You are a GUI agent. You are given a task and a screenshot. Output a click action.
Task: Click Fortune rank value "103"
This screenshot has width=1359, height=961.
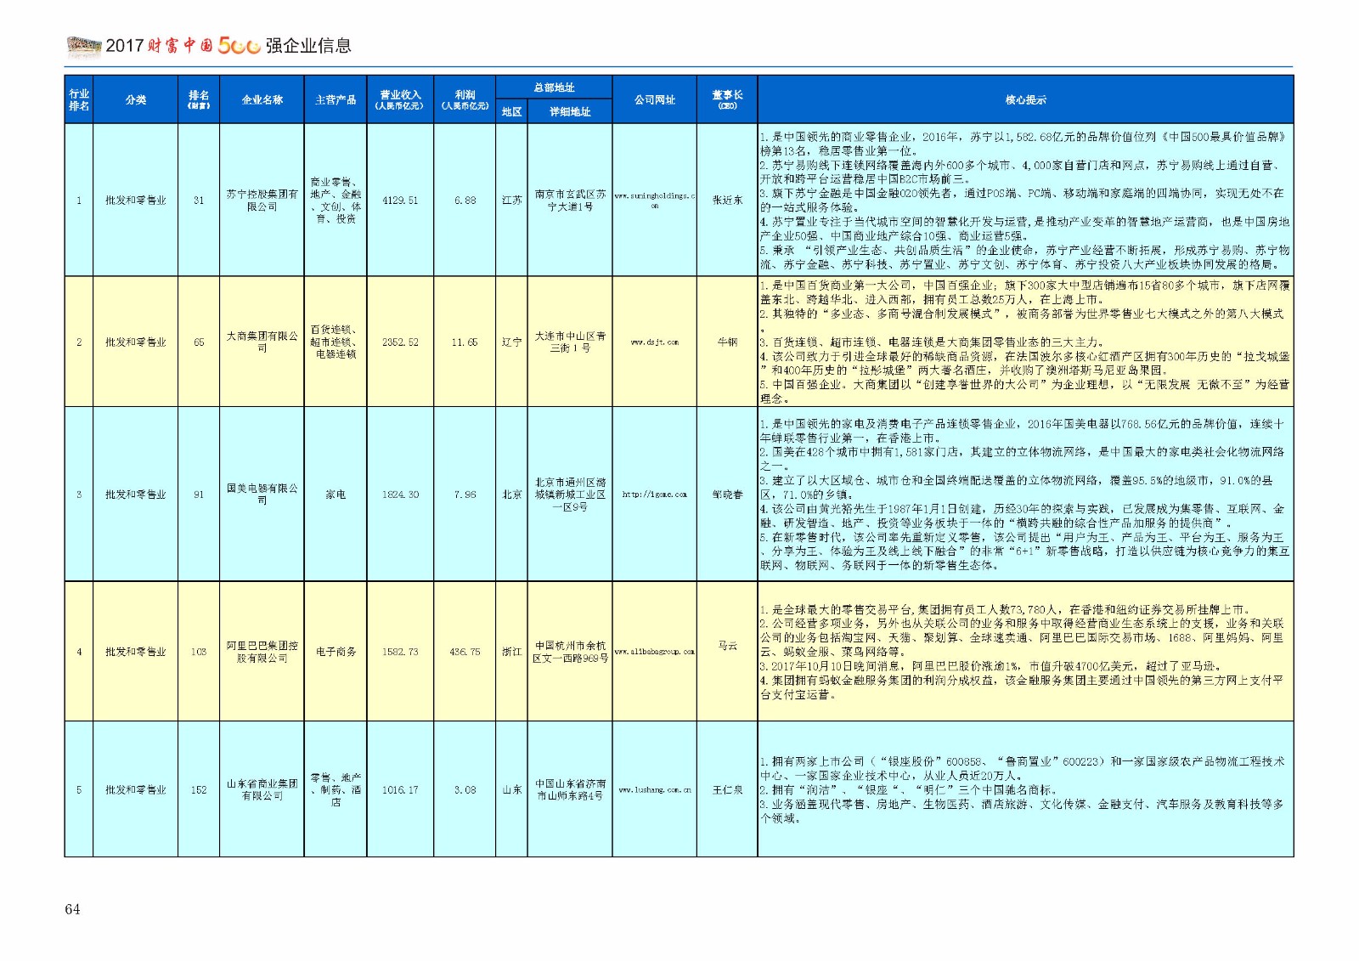[198, 652]
